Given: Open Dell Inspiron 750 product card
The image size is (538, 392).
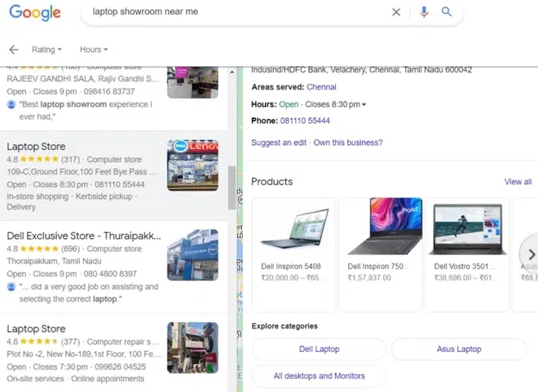Looking at the screenshot, I should (381, 254).
